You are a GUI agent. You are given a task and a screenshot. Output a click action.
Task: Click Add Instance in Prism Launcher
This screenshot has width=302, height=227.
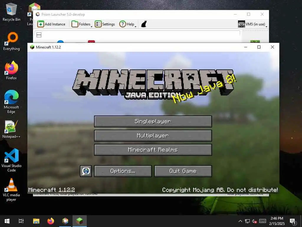click(51, 24)
